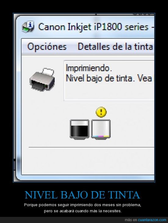Open the Detalles de la tinta menu
The image size is (168, 223).
click(x=115, y=47)
